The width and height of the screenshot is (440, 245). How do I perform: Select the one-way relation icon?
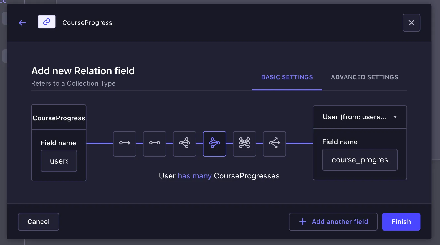pyautogui.click(x=125, y=144)
